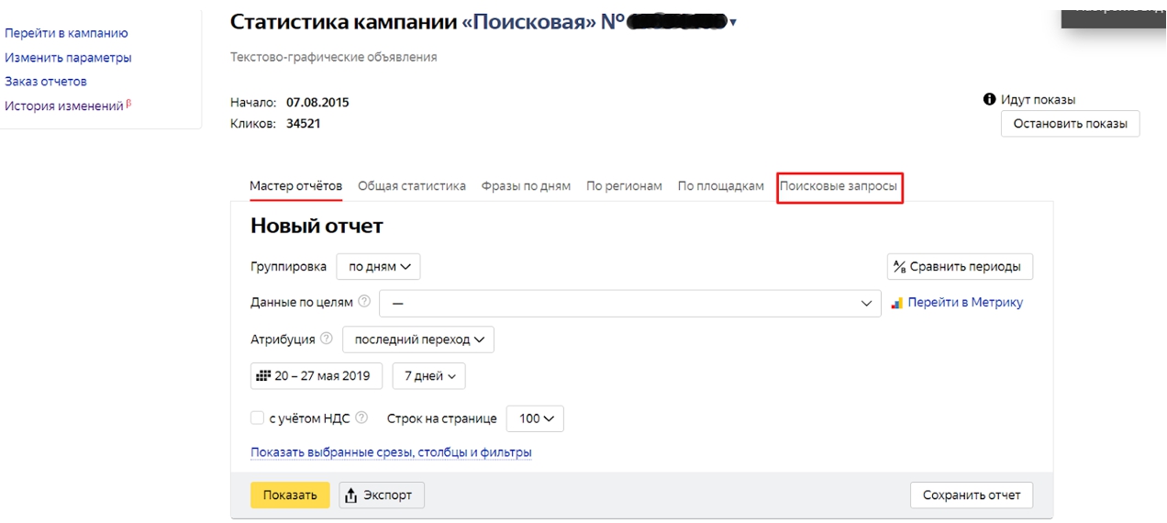Expand campaign name dropdown arrow in title
Viewport: 1167px width, 523px height.
tap(733, 23)
